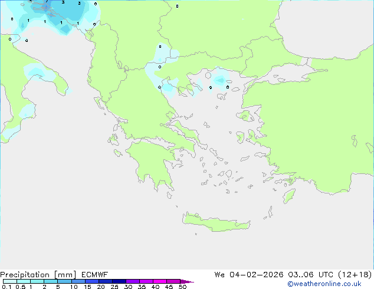Click the Rhodes island on the map
Screen dimensions: 374x289
(289, 196)
